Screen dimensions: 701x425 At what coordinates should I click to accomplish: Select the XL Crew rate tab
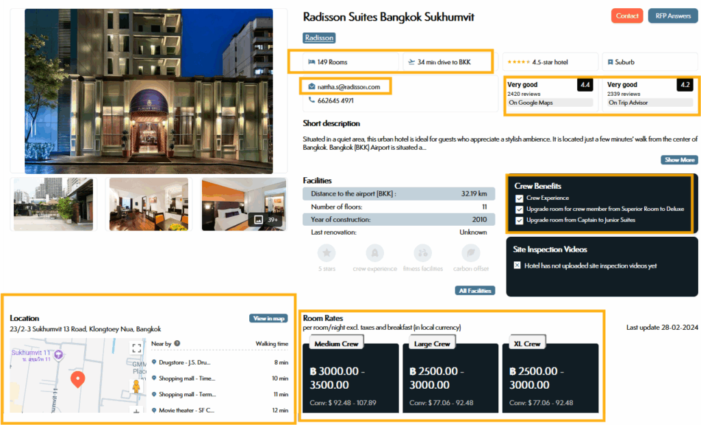pyautogui.click(x=527, y=344)
